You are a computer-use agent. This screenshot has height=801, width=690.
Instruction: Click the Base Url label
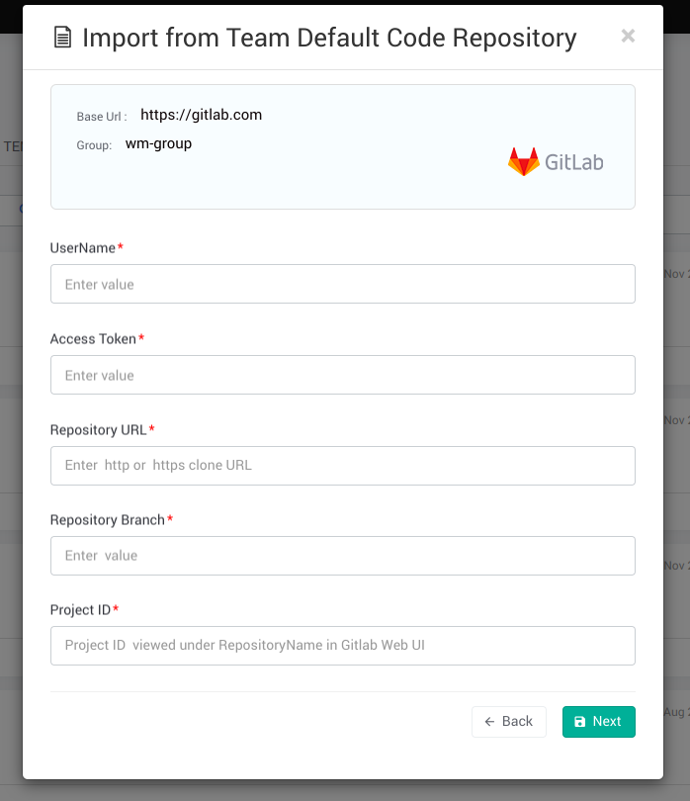click(x=97, y=116)
